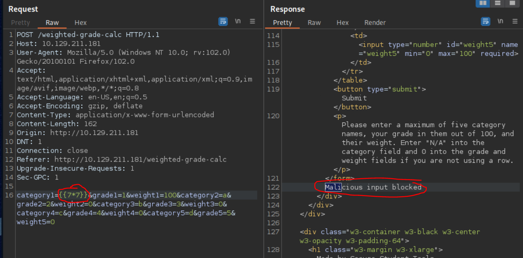This screenshot has width=523, height=258.
Task: Switch to the Raw tab in Response panel
Action: pyautogui.click(x=314, y=23)
